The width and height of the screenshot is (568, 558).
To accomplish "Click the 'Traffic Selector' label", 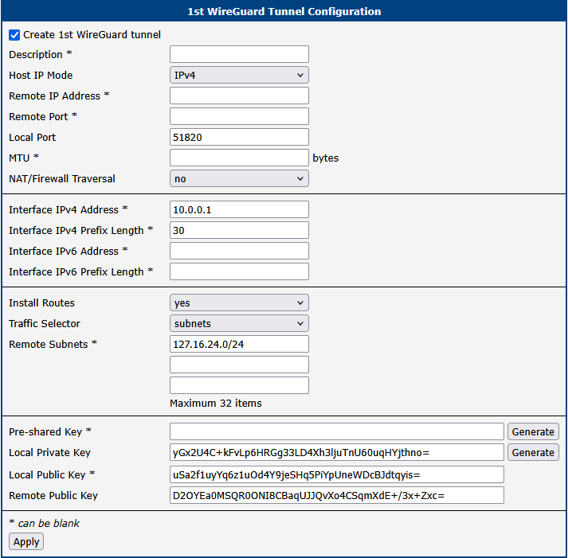I will pyautogui.click(x=45, y=323).
